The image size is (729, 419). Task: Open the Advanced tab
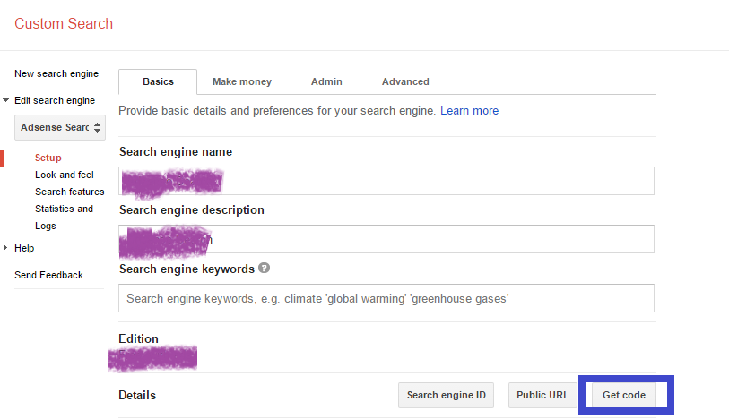[405, 81]
